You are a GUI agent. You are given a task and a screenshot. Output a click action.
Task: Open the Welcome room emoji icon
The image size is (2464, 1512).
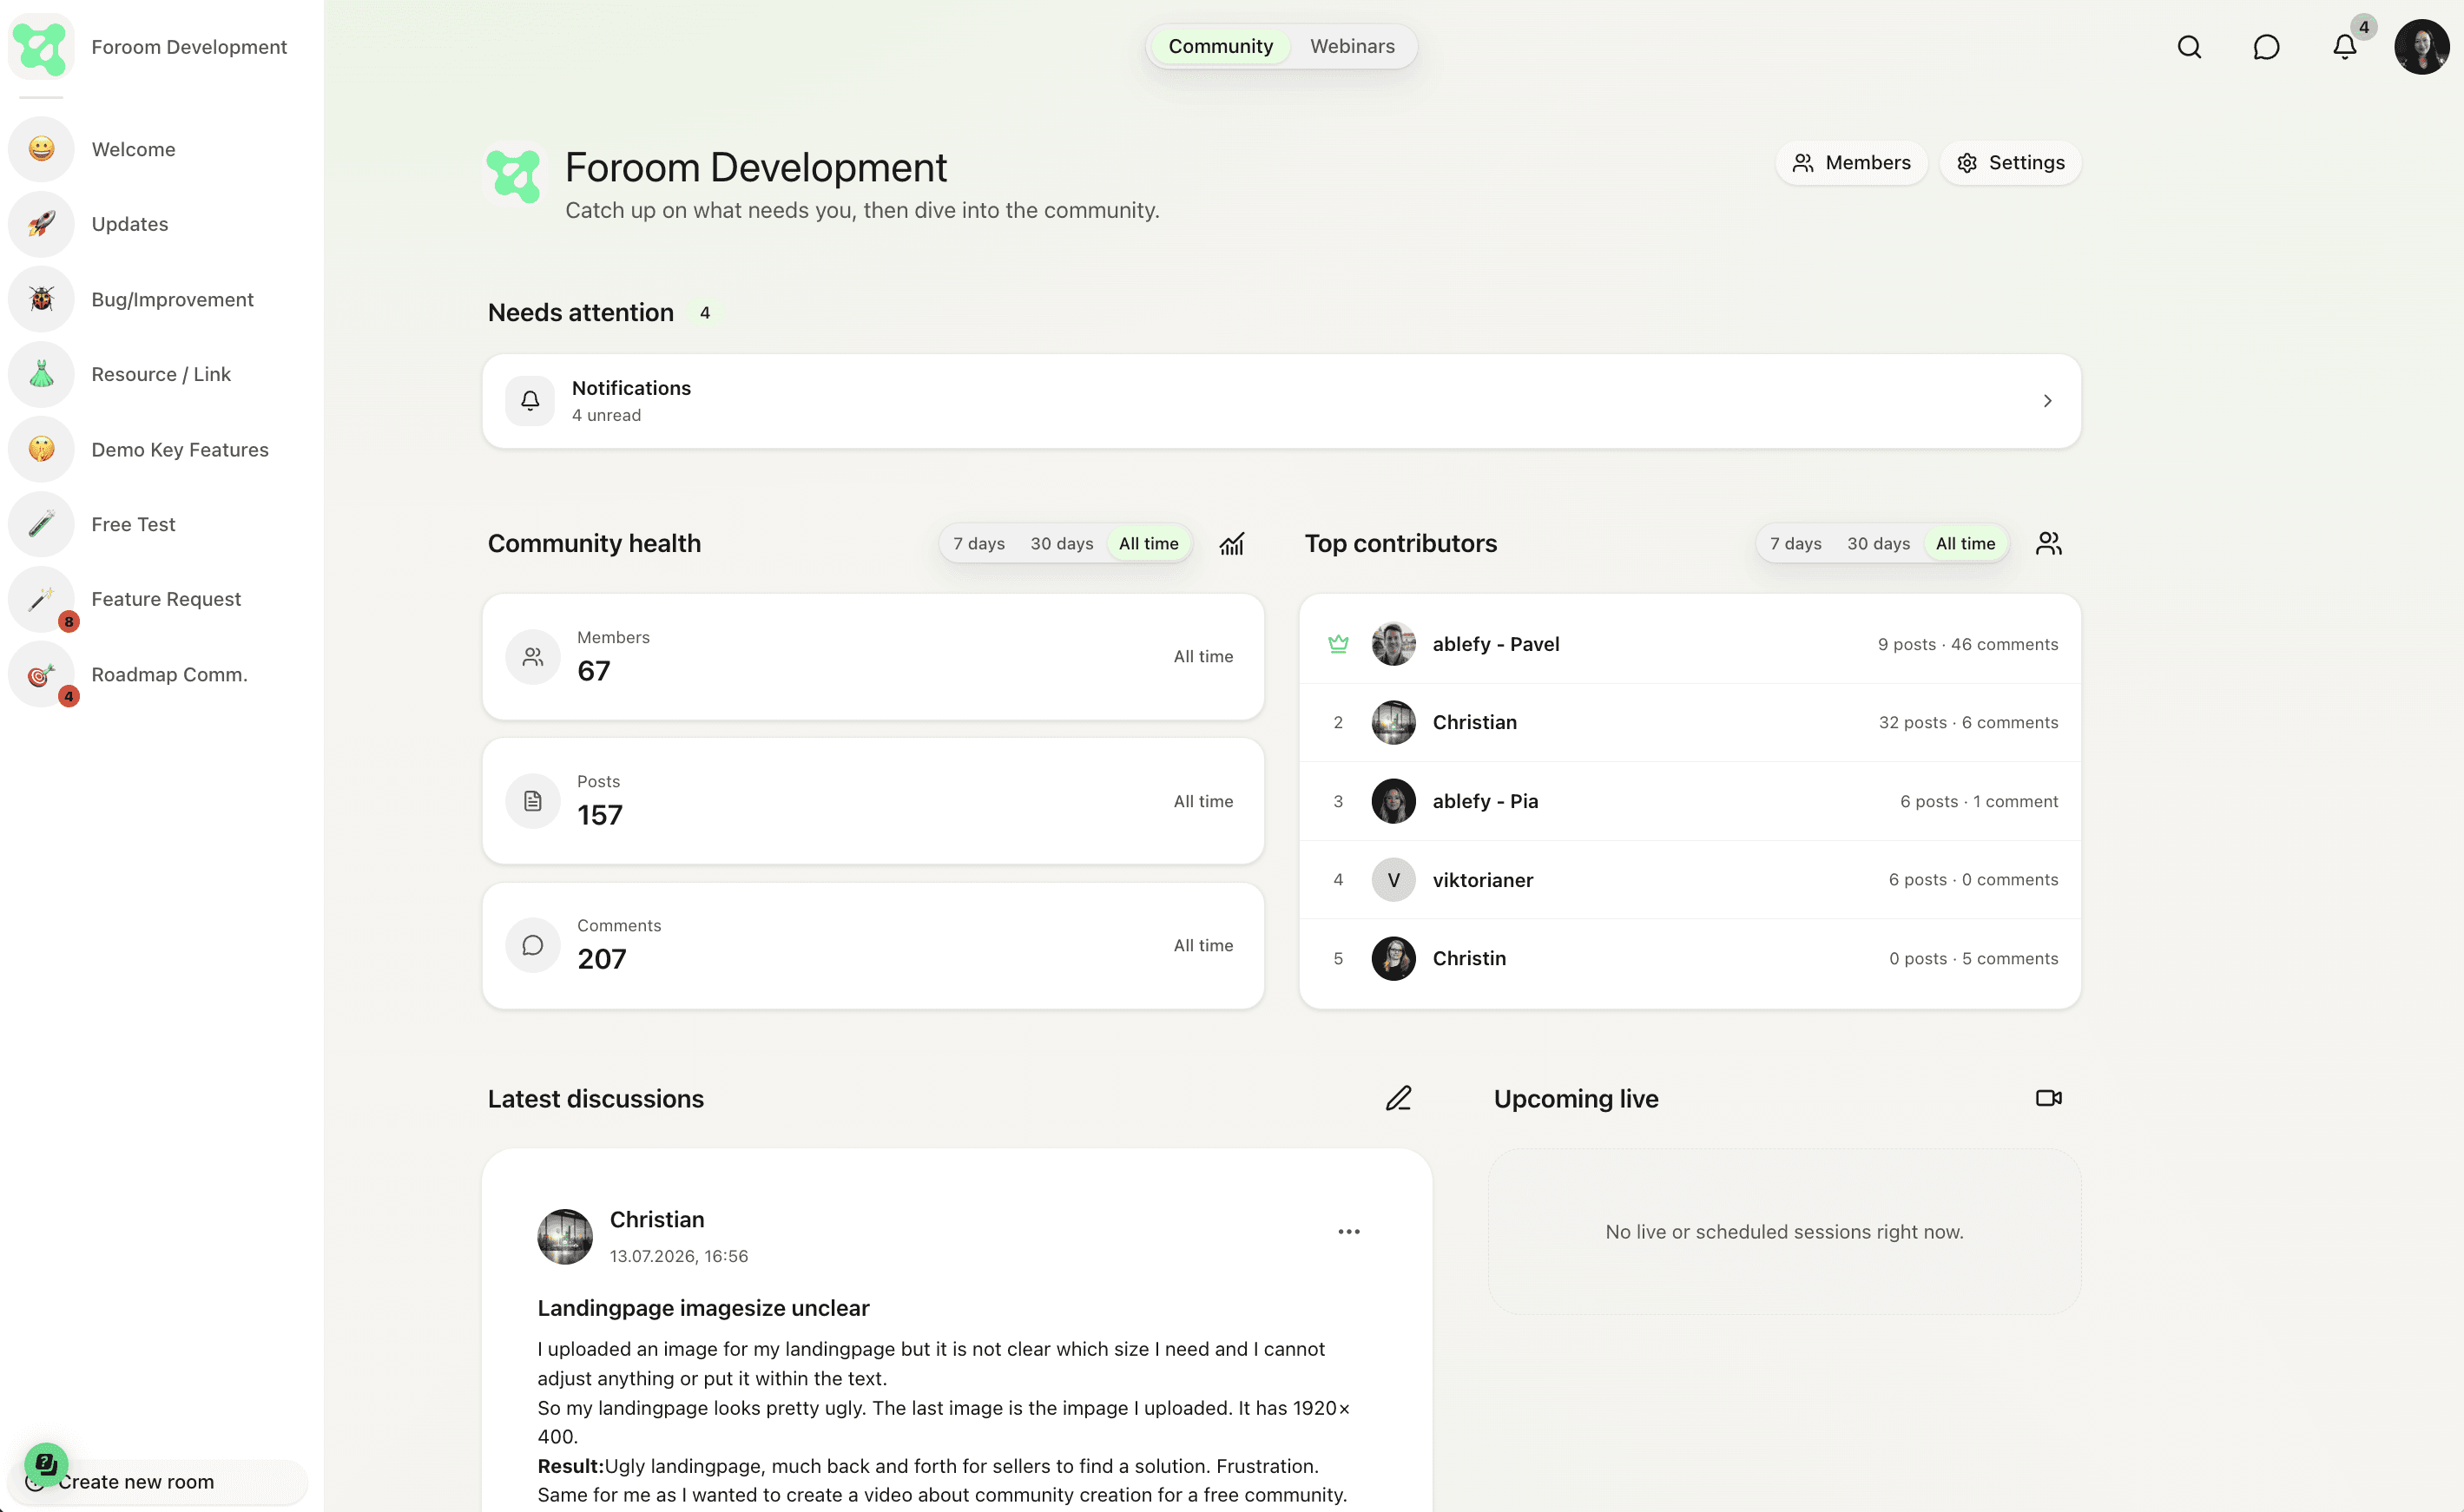[41, 149]
